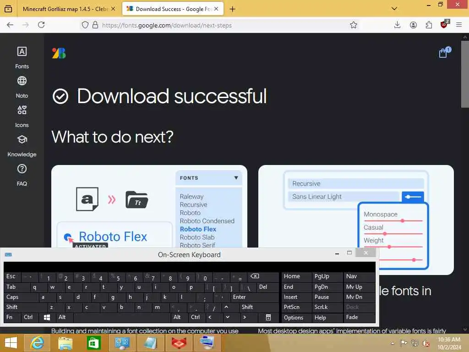
Task: Click the Windows logo key on On-Screen Keyboard
Action: click(x=47, y=317)
